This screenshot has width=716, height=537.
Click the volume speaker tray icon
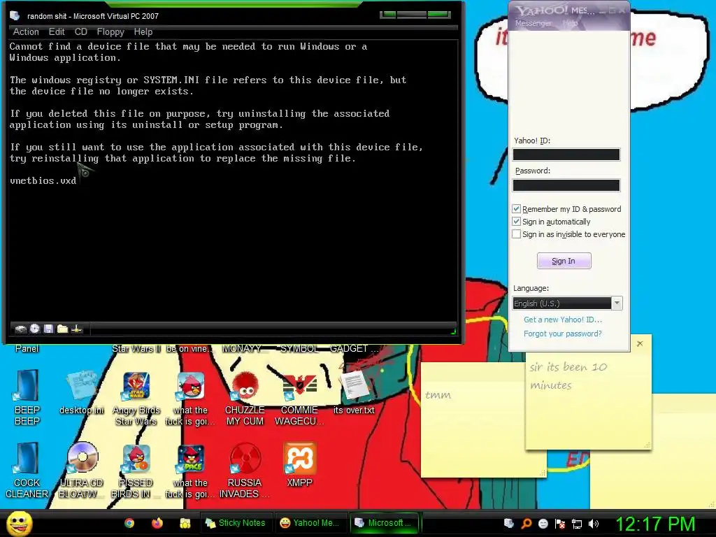tap(594, 524)
